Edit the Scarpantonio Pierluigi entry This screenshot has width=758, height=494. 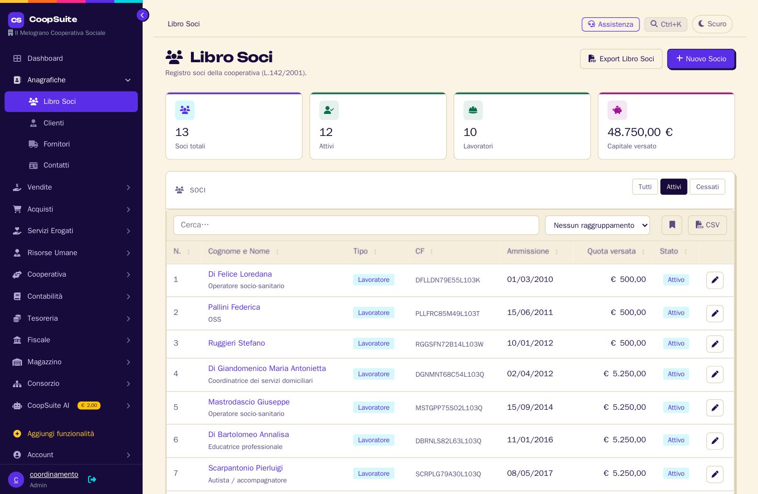click(x=715, y=474)
